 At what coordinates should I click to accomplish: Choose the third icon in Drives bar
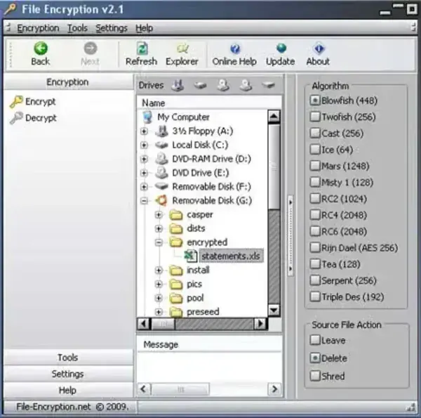pyautogui.click(x=223, y=86)
